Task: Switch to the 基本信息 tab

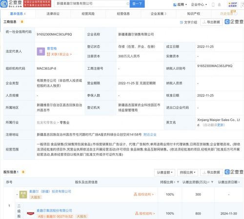Action: coord(18,14)
